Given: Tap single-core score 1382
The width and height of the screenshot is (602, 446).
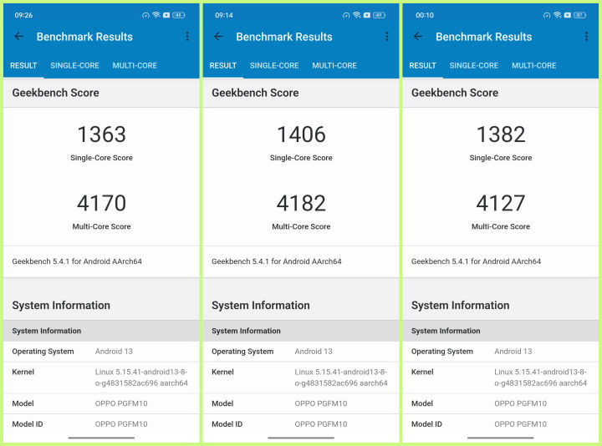Looking at the screenshot, I should (x=501, y=134).
